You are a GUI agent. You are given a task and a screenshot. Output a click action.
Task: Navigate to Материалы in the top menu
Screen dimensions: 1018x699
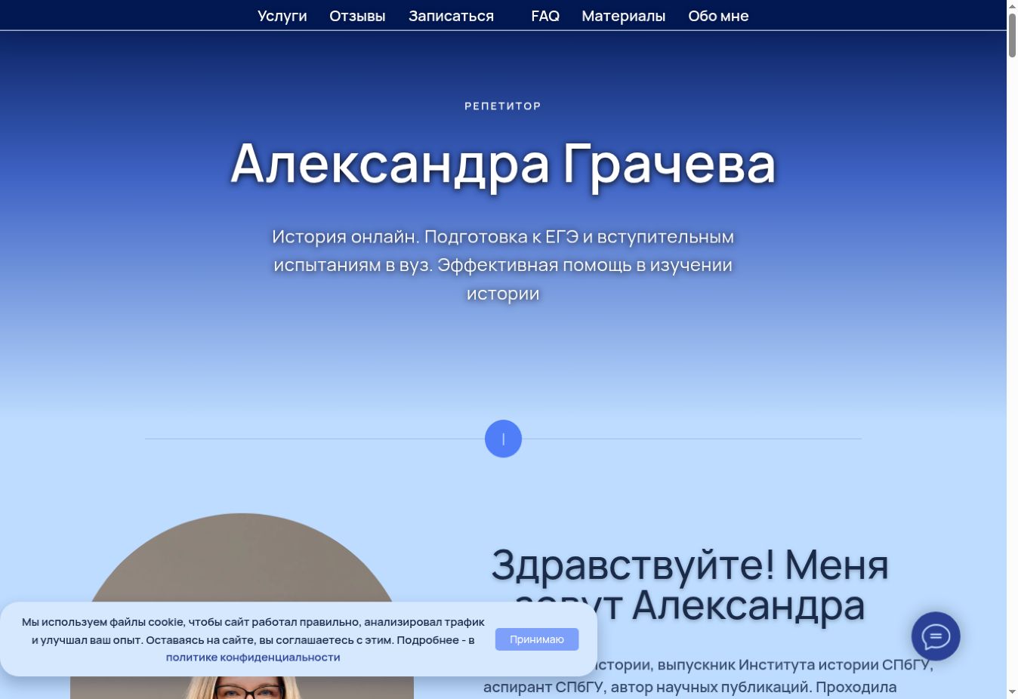[624, 16]
